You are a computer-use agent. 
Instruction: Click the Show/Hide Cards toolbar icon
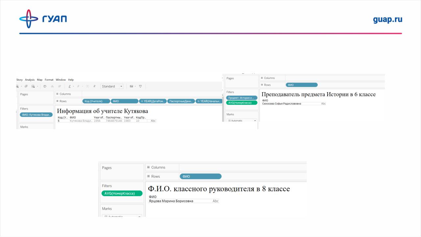pos(131,86)
